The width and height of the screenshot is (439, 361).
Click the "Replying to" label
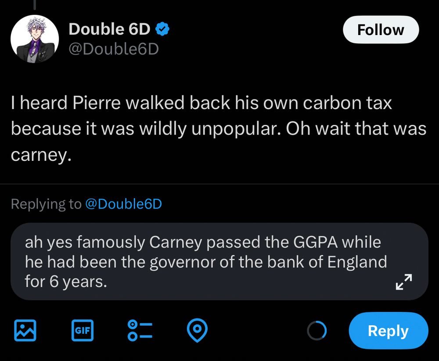[x=46, y=204]
